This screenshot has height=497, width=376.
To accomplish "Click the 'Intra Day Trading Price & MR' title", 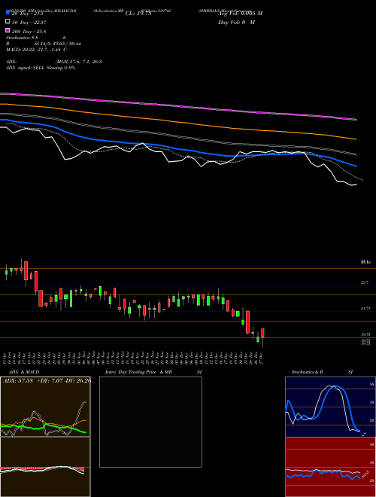I will point(138,372).
